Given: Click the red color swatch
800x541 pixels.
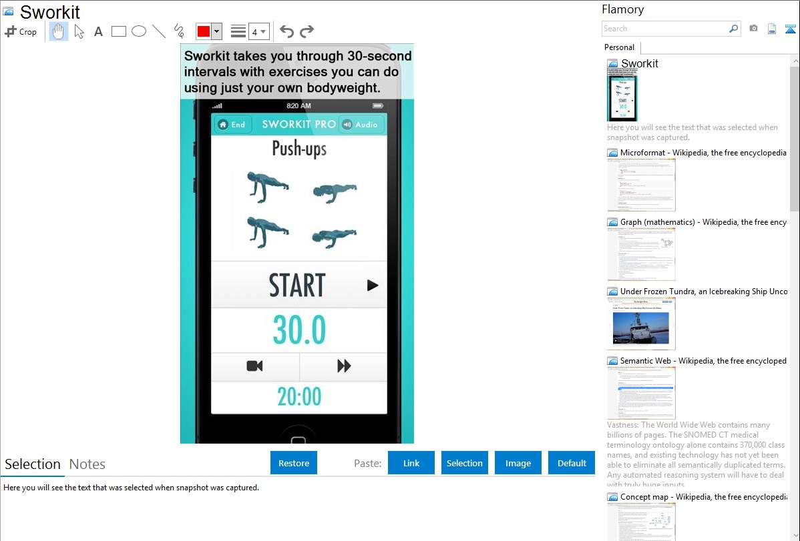Looking at the screenshot, I should (x=203, y=31).
